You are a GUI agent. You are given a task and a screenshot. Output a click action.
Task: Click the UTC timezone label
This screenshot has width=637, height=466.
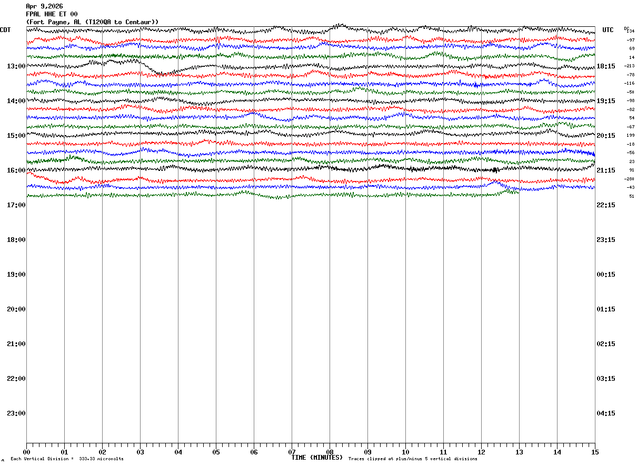click(x=608, y=30)
